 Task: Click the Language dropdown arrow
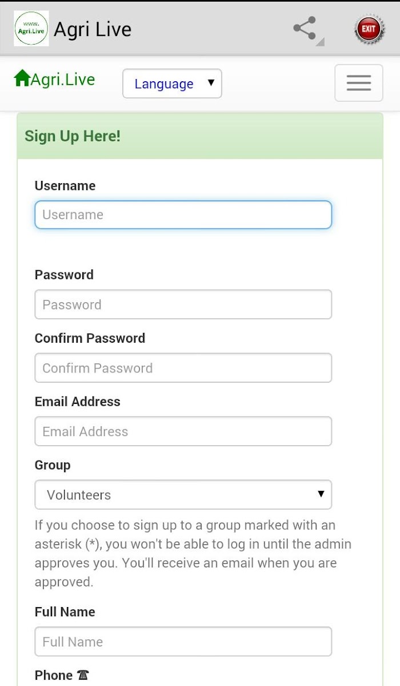click(211, 82)
